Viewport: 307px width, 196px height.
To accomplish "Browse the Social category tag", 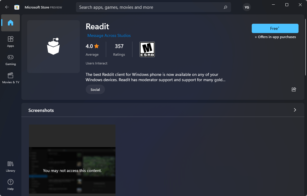I will coord(95,89).
